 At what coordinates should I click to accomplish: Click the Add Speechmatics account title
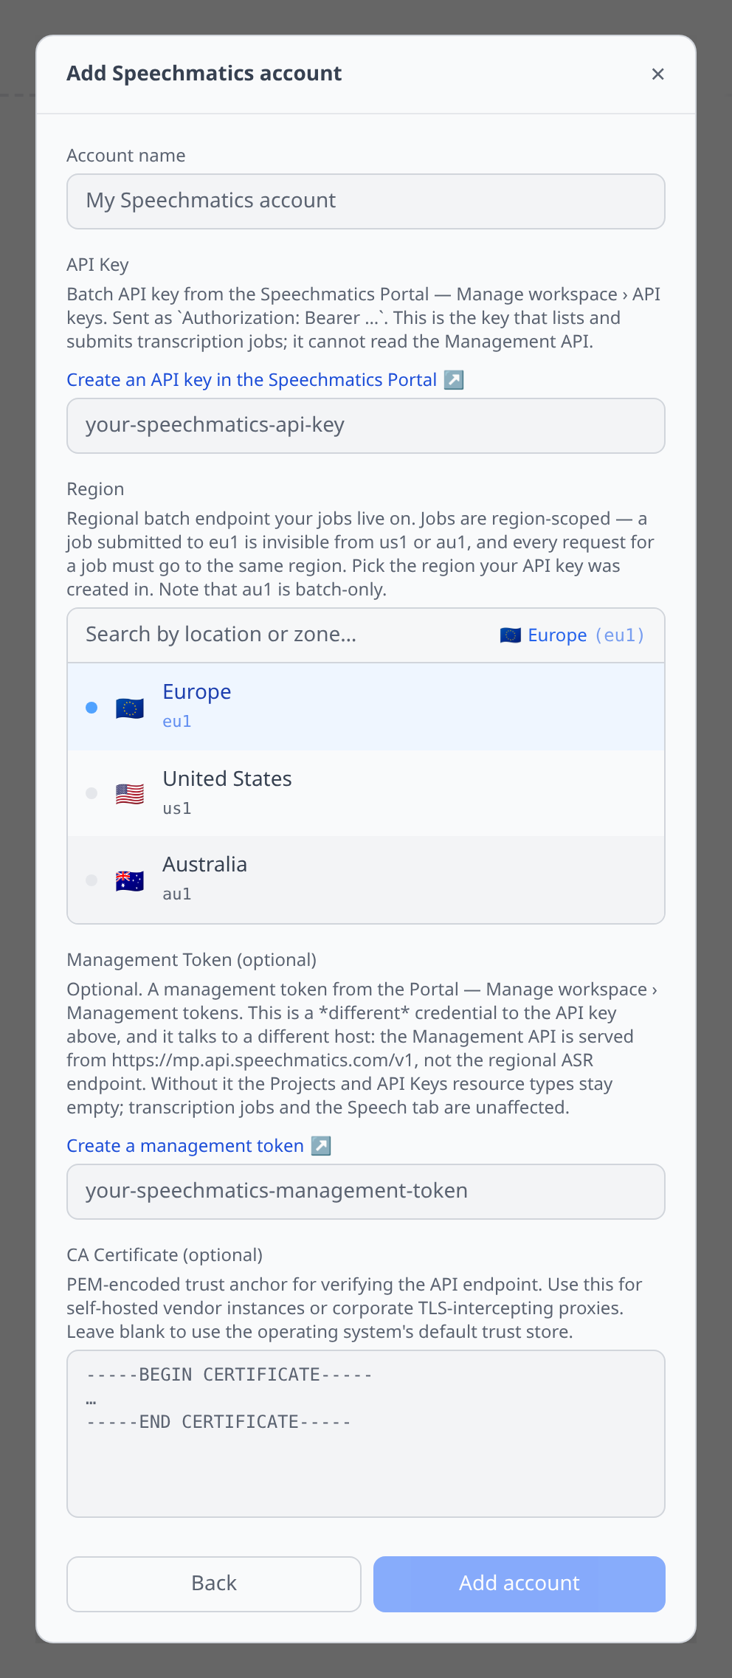[x=204, y=74]
